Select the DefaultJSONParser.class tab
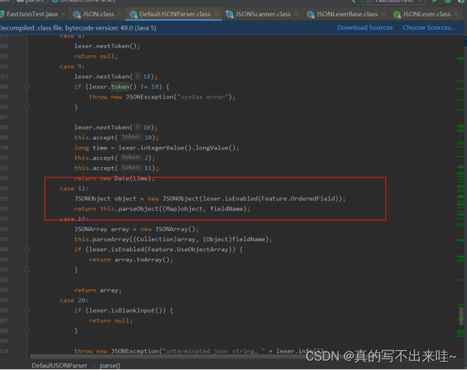This screenshot has height=370, width=467. point(175,14)
